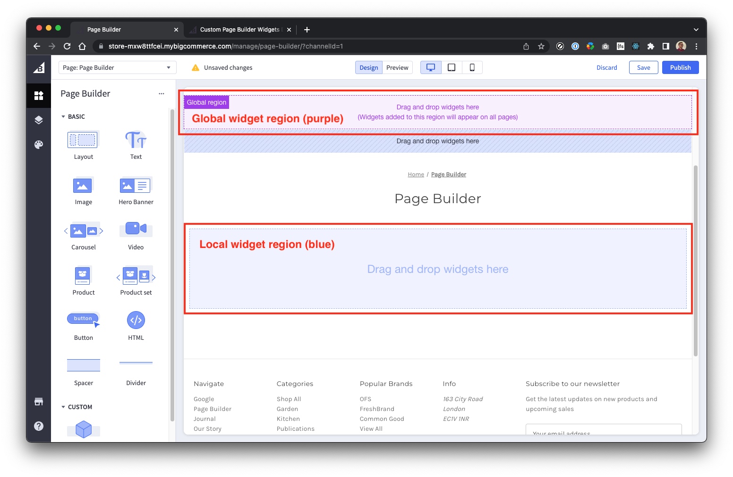Select the Hero Banner widget
The height and width of the screenshot is (477, 733).
(136, 187)
